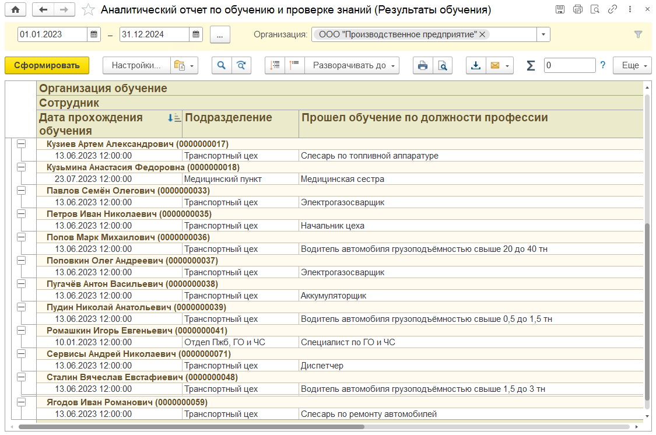Click the print preview icon
The height and width of the screenshot is (435, 656).
443,66
